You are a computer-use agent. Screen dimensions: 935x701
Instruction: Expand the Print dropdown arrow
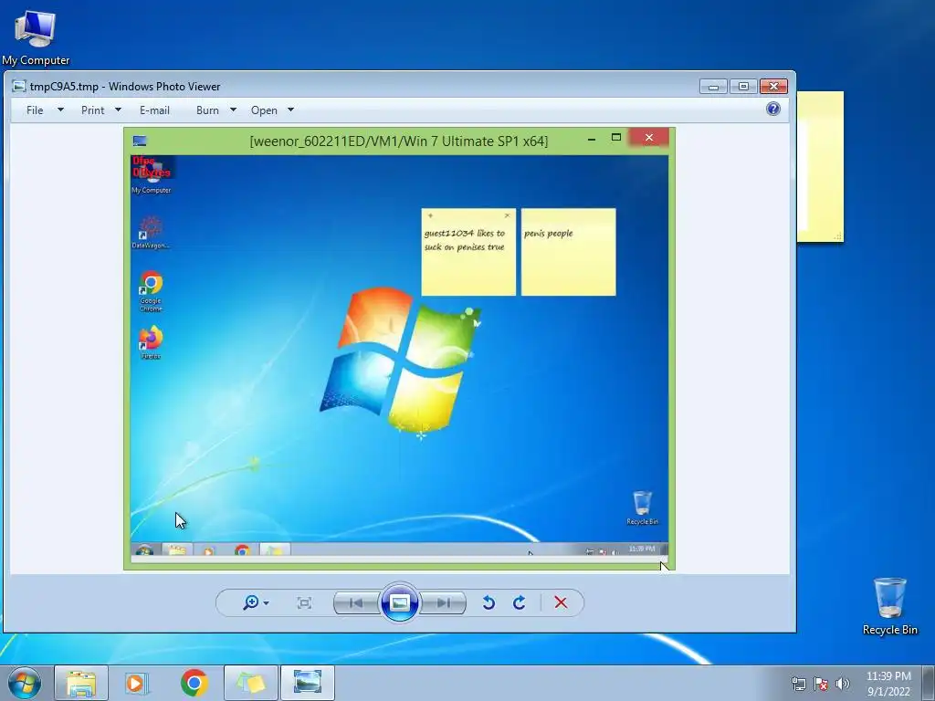click(x=118, y=110)
